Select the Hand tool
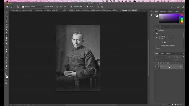This screenshot has width=189, height=106. pos(6,66)
